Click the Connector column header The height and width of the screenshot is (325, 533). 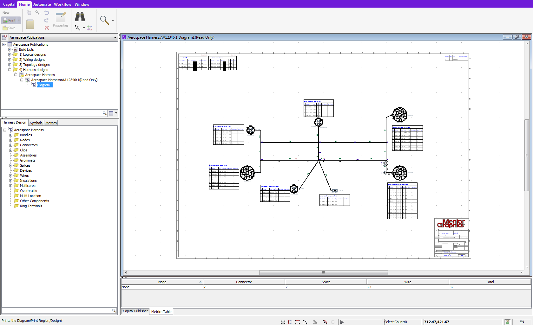point(244,282)
